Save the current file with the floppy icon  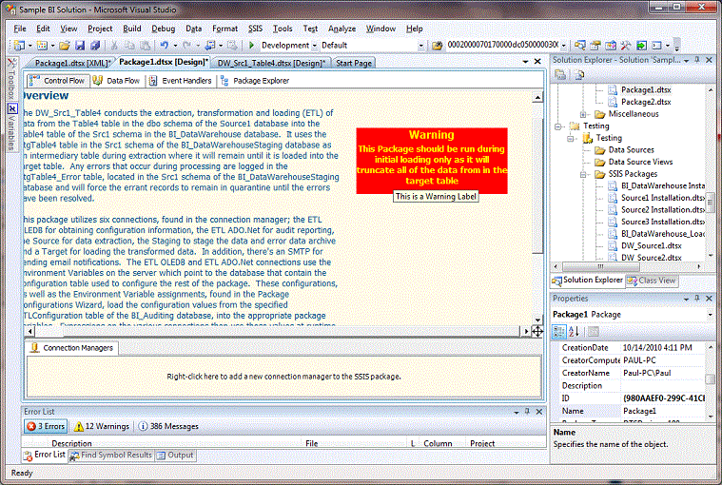(x=80, y=45)
